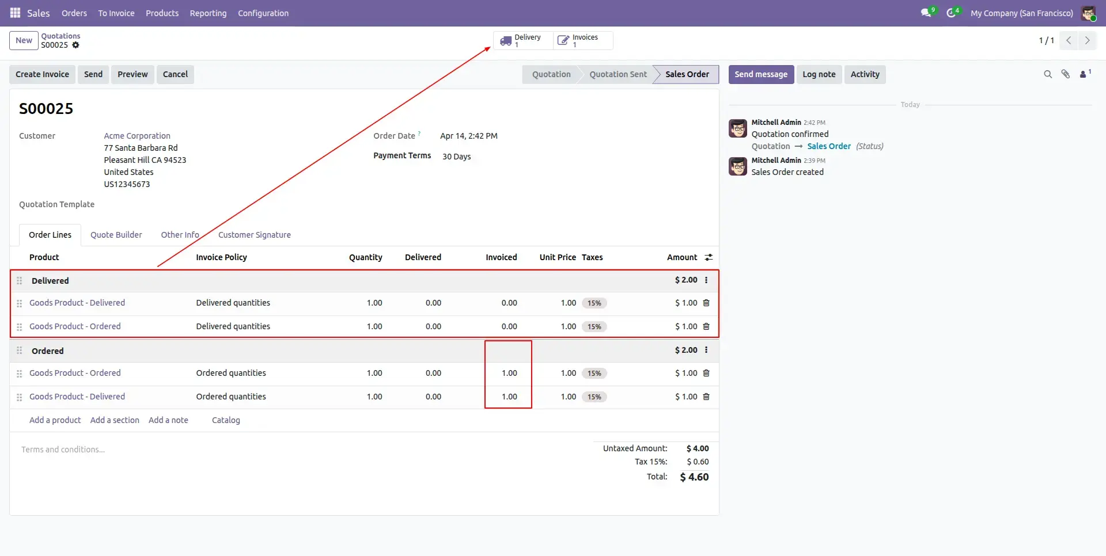Viewport: 1106px width, 556px height.
Task: Open company switcher My Company (San Francisco)
Action: [1021, 13]
